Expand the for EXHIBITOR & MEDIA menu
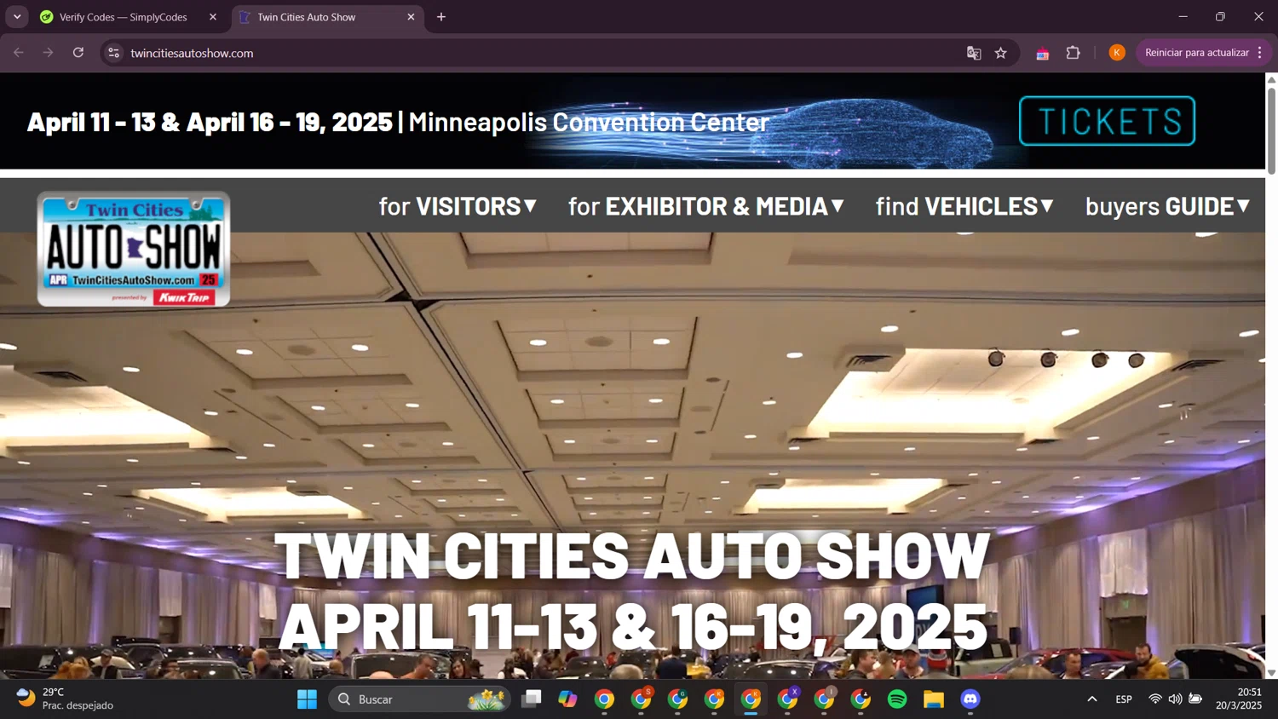This screenshot has width=1278, height=719. [706, 206]
